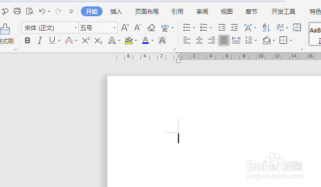This screenshot has width=321, height=187.
Task: Undo the last action
Action: (42, 11)
